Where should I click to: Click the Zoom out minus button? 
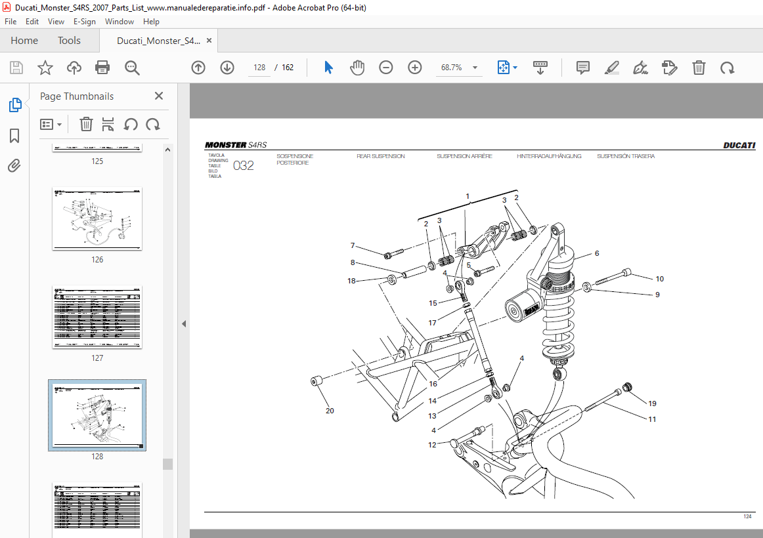[386, 68]
